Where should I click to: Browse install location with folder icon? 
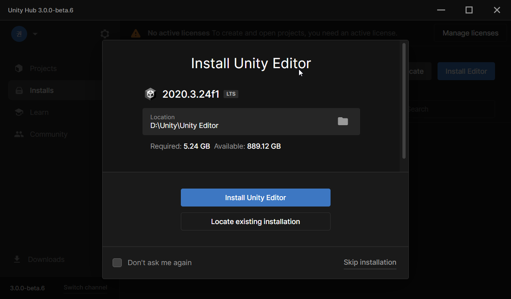pyautogui.click(x=343, y=121)
